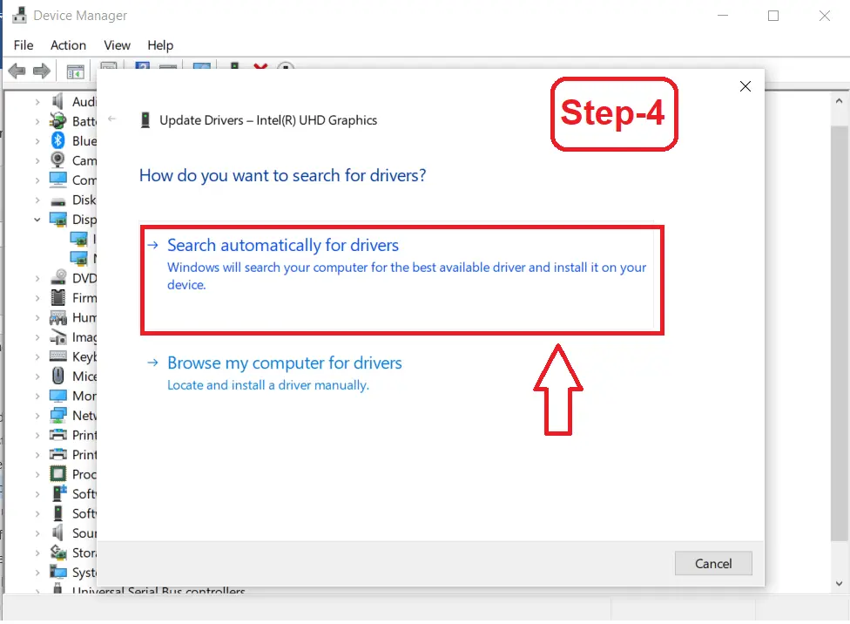Select the first display adapter starting with I
850x624 pixels.
(83, 239)
